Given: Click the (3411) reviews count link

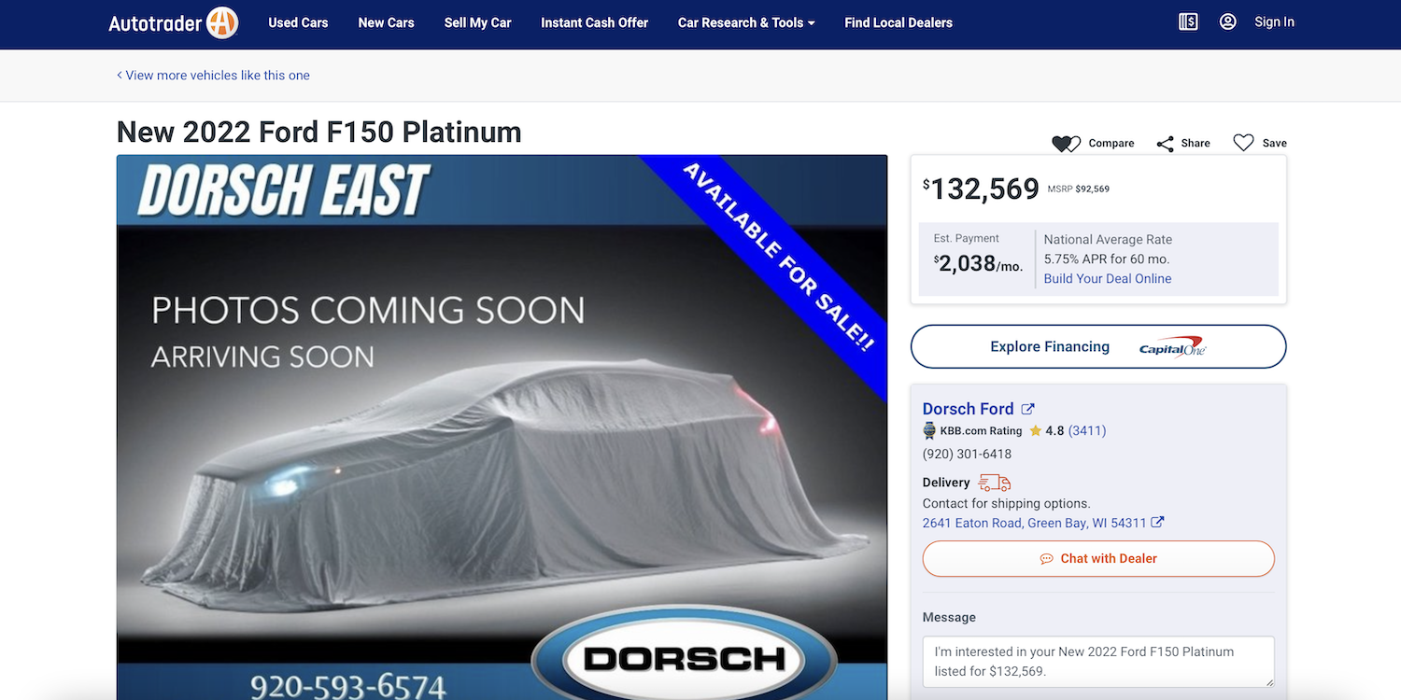Looking at the screenshot, I should coord(1087,431).
